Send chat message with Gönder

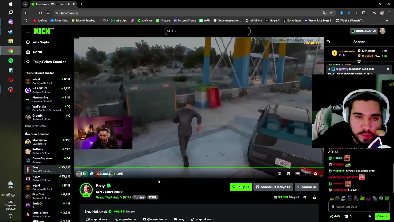pyautogui.click(x=382, y=216)
